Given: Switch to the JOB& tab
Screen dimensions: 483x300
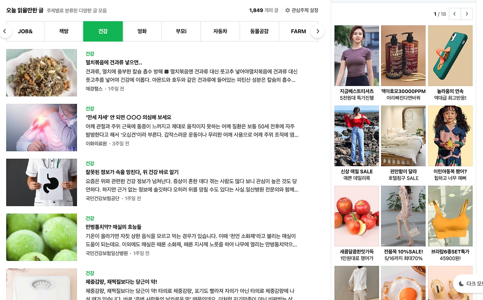Looking at the screenshot, I should [25, 31].
